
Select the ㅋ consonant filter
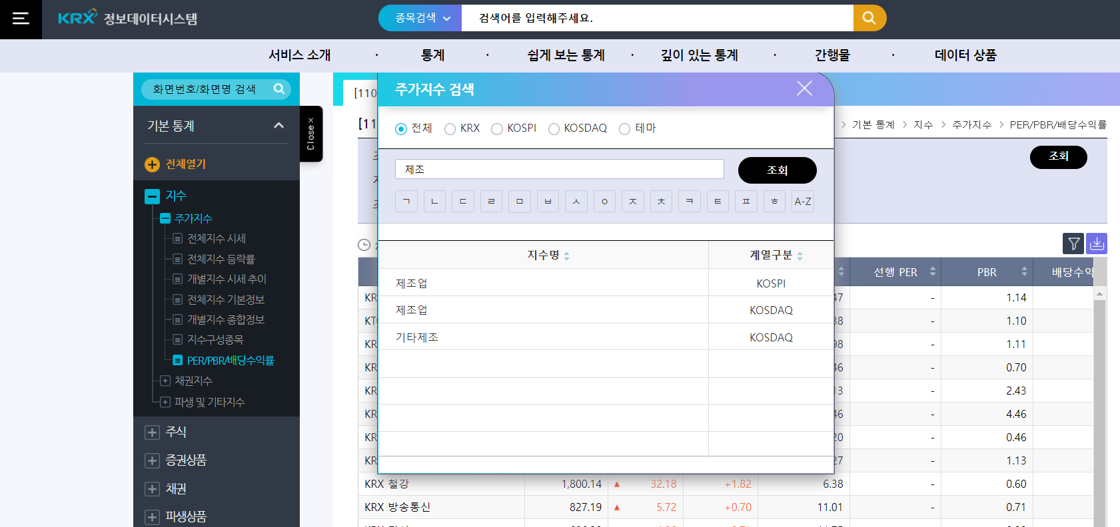690,202
